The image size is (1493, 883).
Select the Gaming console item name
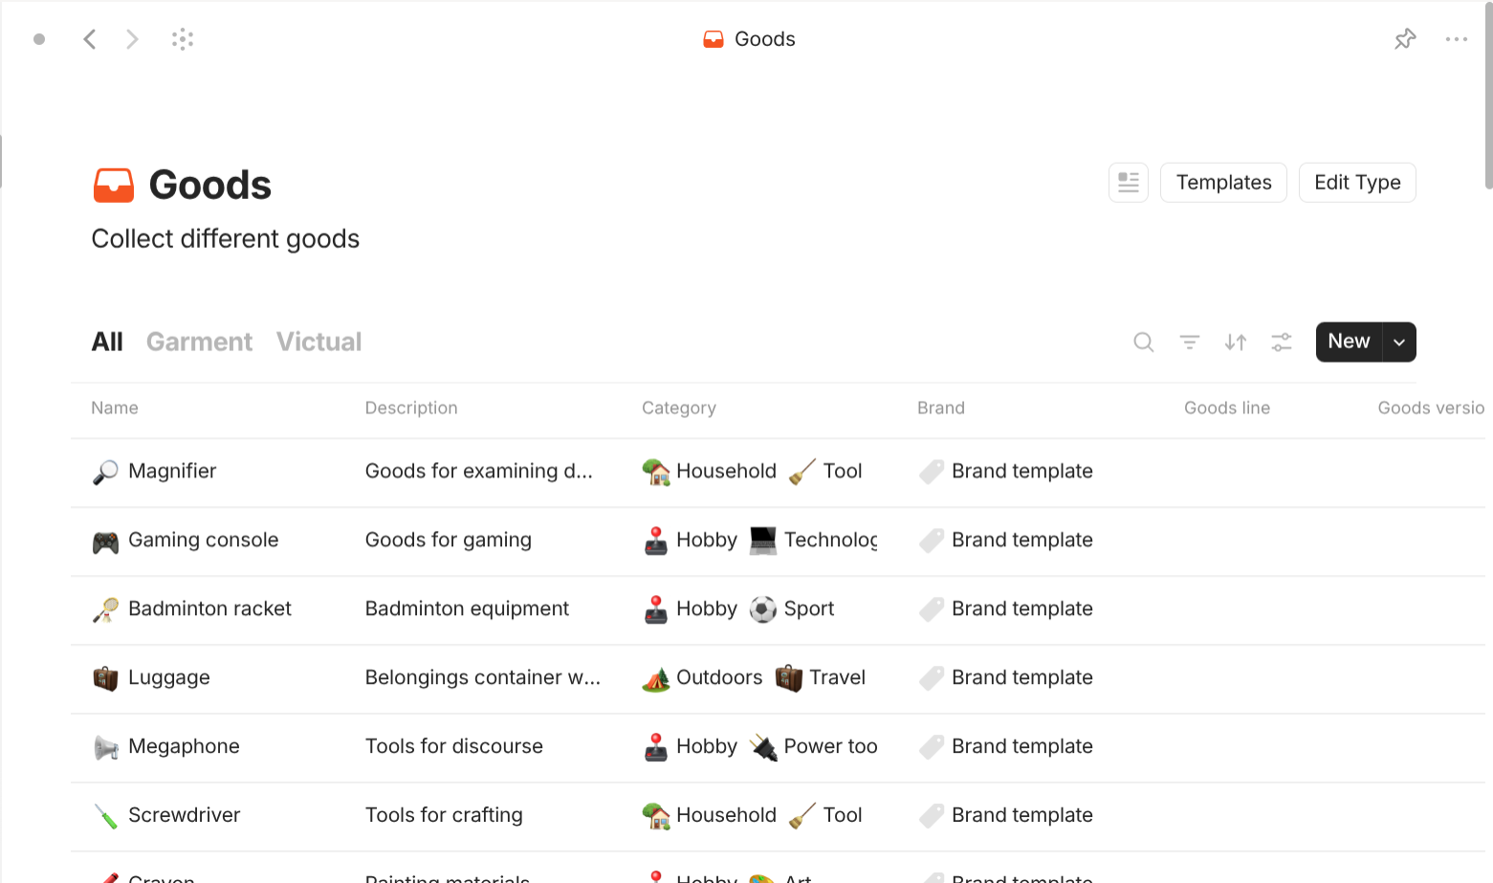point(203,540)
